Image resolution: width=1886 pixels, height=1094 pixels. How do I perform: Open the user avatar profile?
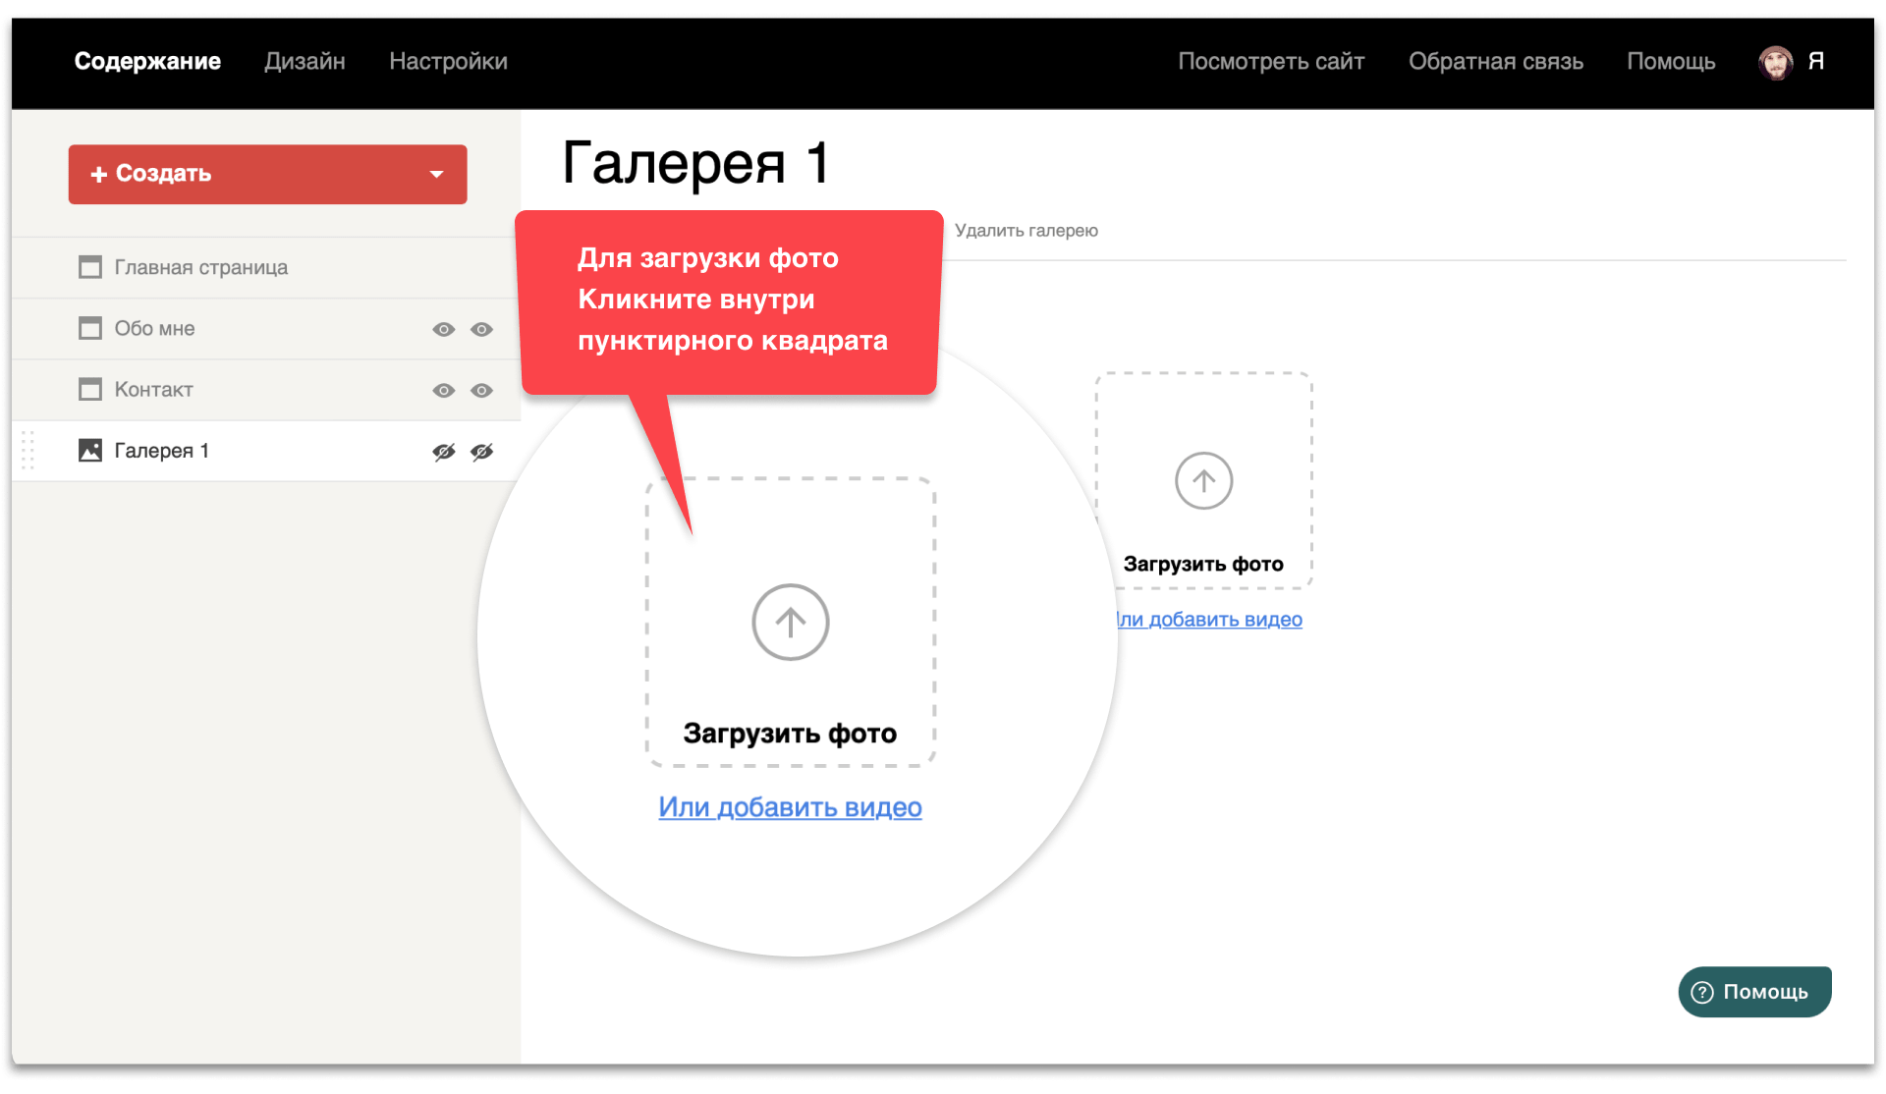[1775, 62]
